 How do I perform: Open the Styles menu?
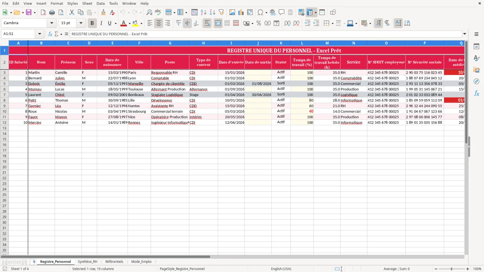coord(73,3)
